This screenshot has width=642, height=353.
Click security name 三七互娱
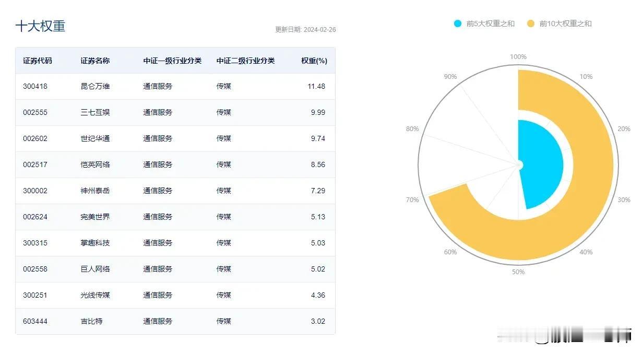[x=95, y=112]
